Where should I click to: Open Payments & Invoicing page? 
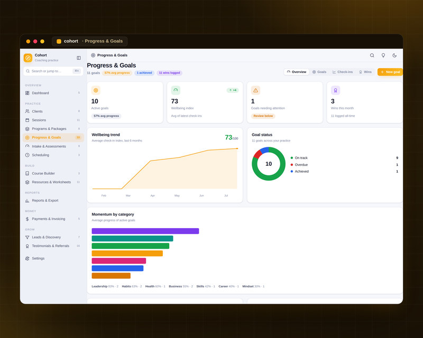click(53, 219)
